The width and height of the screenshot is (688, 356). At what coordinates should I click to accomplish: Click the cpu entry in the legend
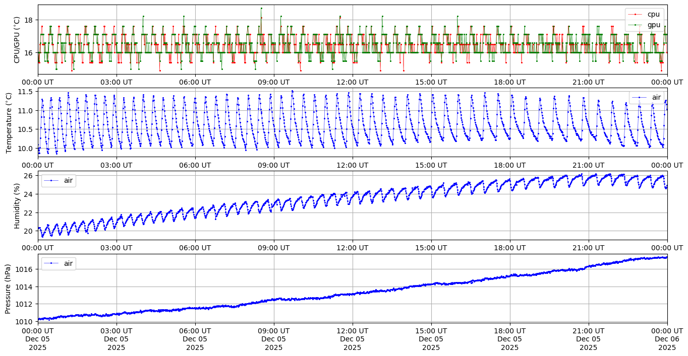point(653,15)
